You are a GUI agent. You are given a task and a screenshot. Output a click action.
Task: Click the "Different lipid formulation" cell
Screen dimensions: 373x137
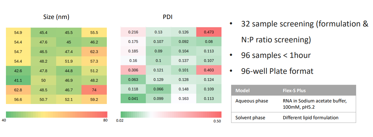[311, 117]
